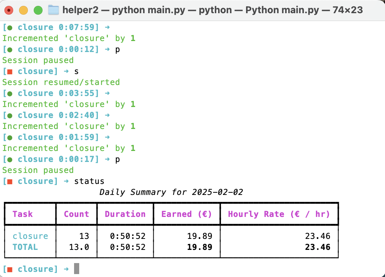Click the total count value '13.0'

click(79, 247)
